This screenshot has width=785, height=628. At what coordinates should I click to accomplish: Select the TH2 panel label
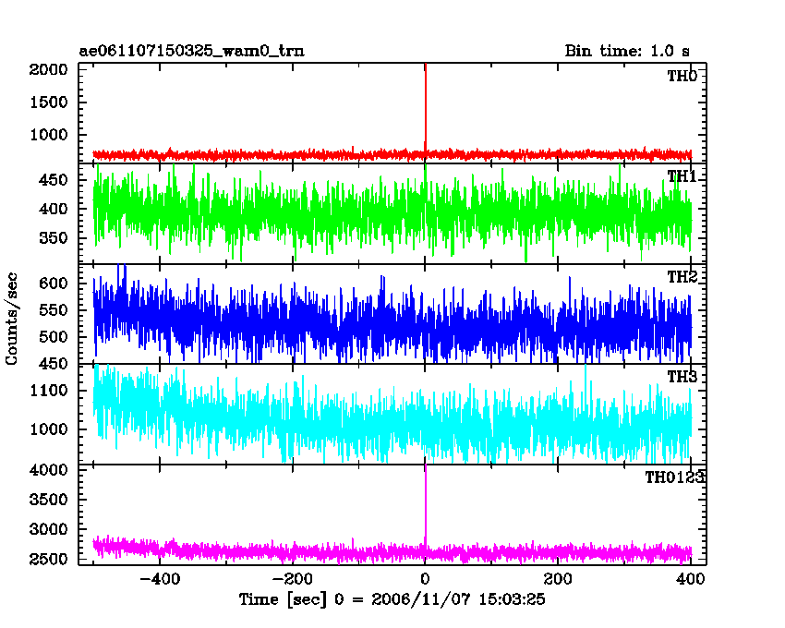[682, 276]
